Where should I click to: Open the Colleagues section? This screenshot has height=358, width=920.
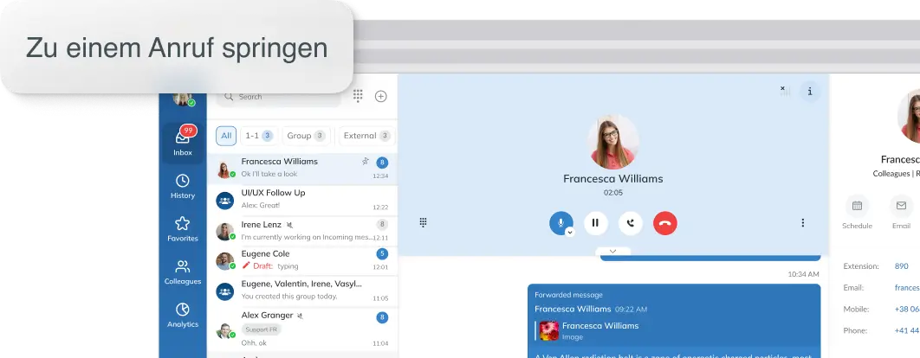(182, 272)
